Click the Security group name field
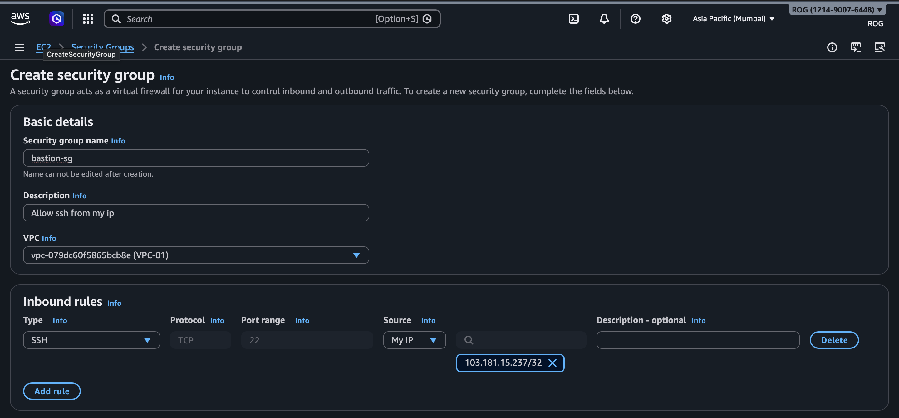The width and height of the screenshot is (899, 418). tap(196, 158)
